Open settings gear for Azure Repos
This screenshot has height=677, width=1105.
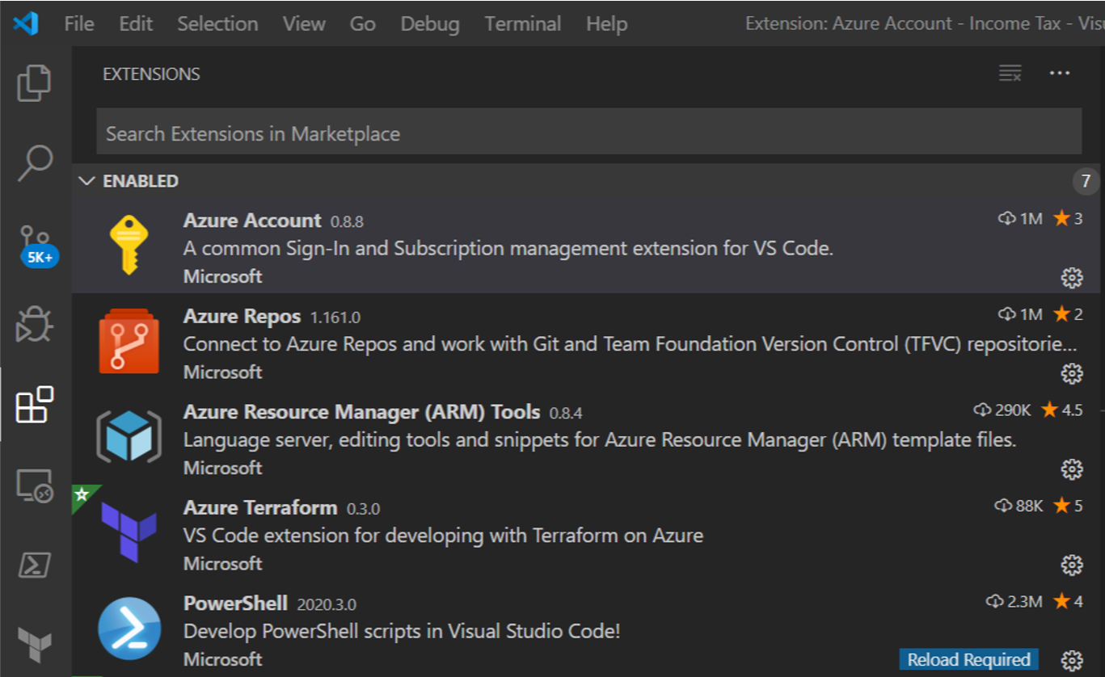coord(1072,372)
